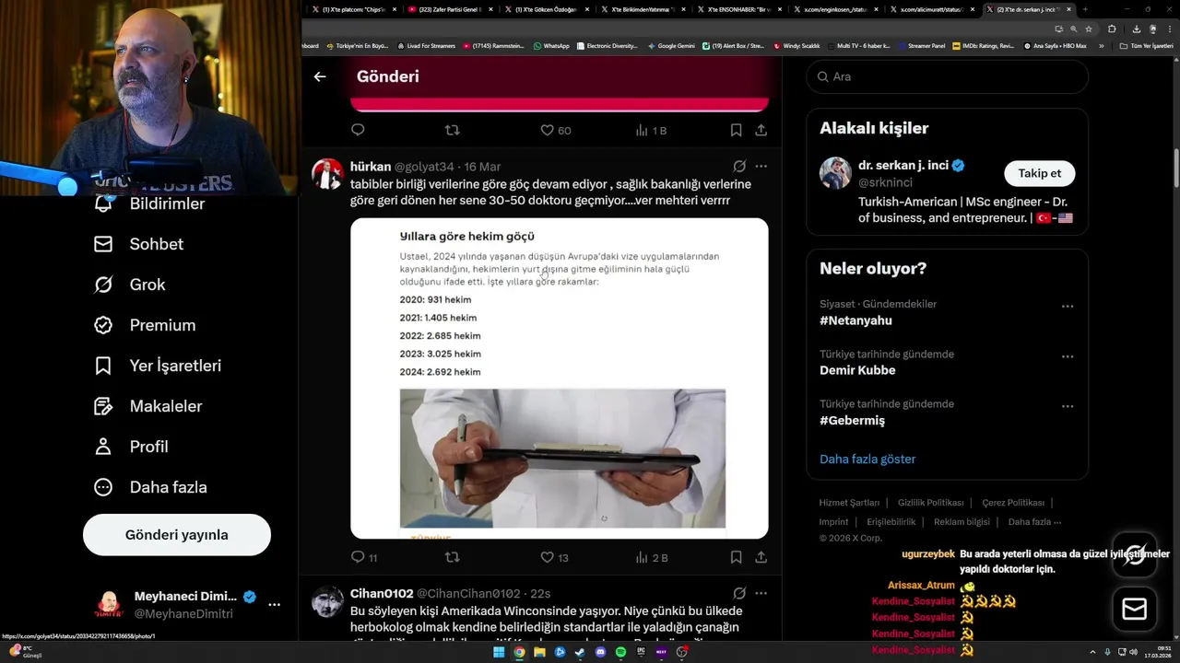1180x663 pixels.
Task: Bookmark the top post with 60 likes
Action: tap(736, 131)
